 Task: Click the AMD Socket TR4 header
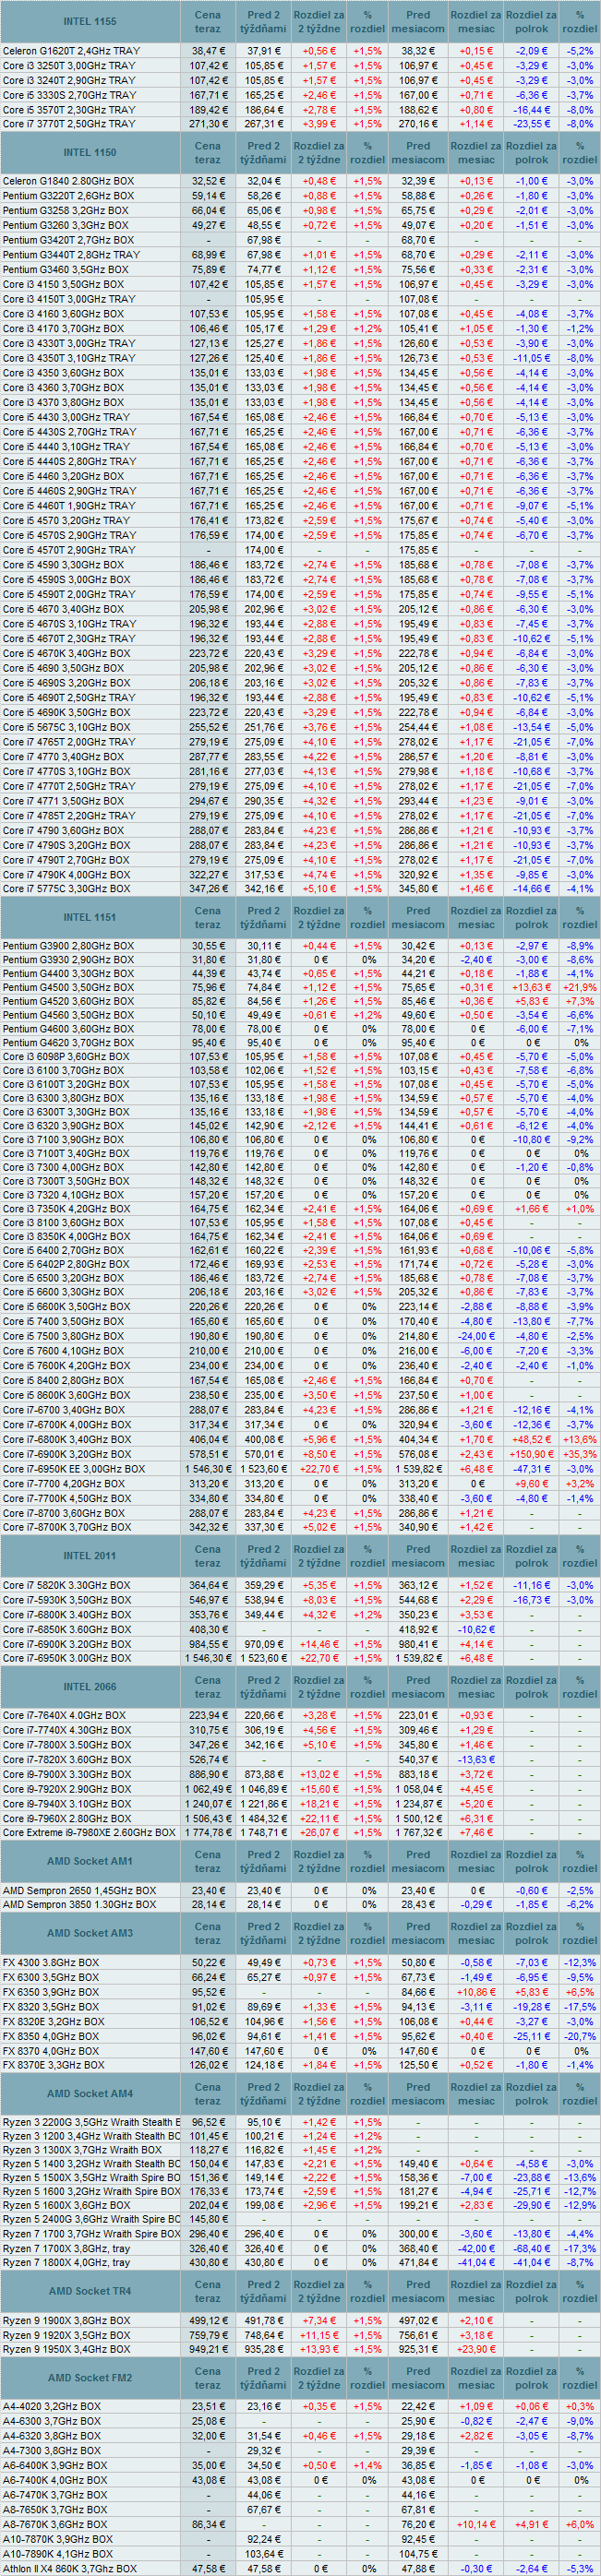[x=90, y=2291]
